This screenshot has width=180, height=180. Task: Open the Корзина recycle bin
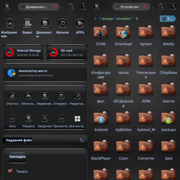click(28, 118)
